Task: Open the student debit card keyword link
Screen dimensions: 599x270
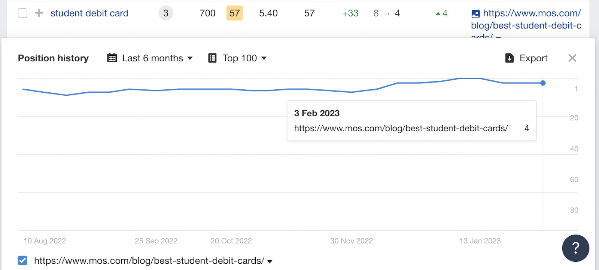Action: [x=89, y=13]
